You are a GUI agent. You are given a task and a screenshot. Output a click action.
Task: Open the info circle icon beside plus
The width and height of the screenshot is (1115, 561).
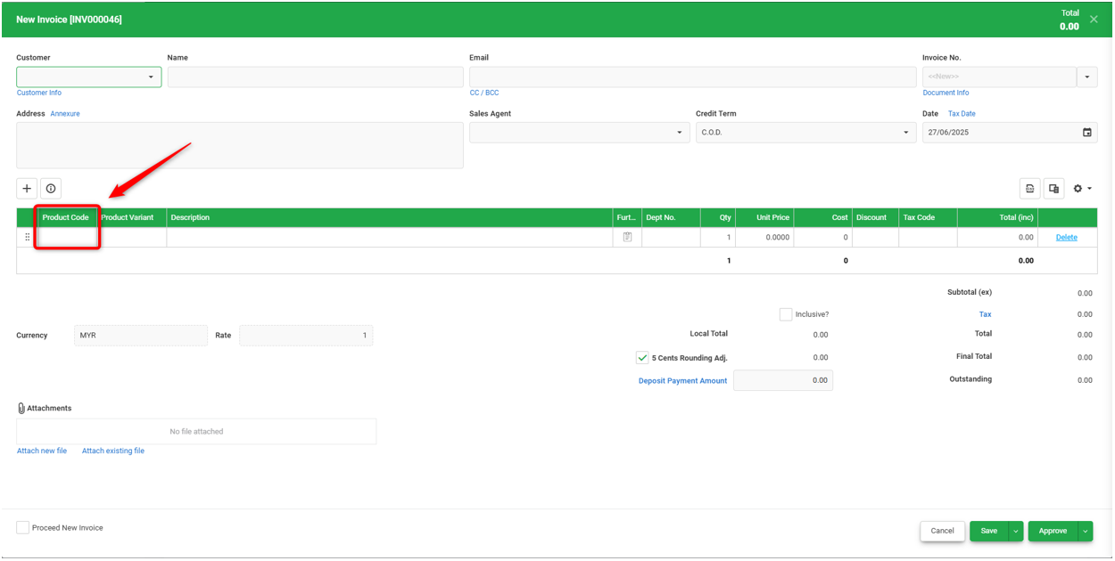51,189
